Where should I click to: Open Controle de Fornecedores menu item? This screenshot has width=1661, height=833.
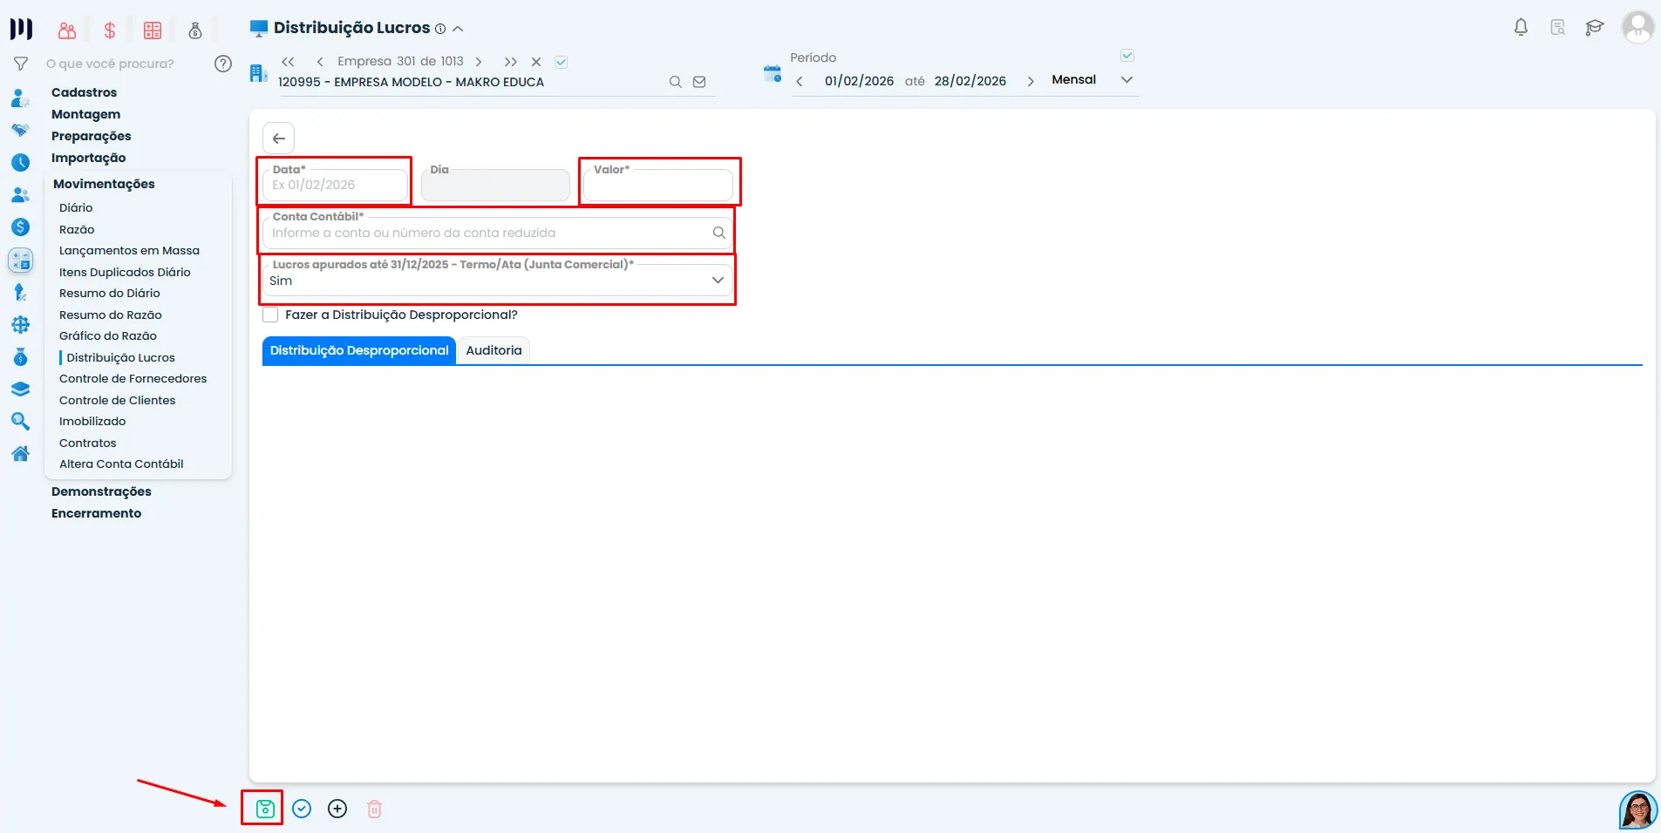pos(133,378)
